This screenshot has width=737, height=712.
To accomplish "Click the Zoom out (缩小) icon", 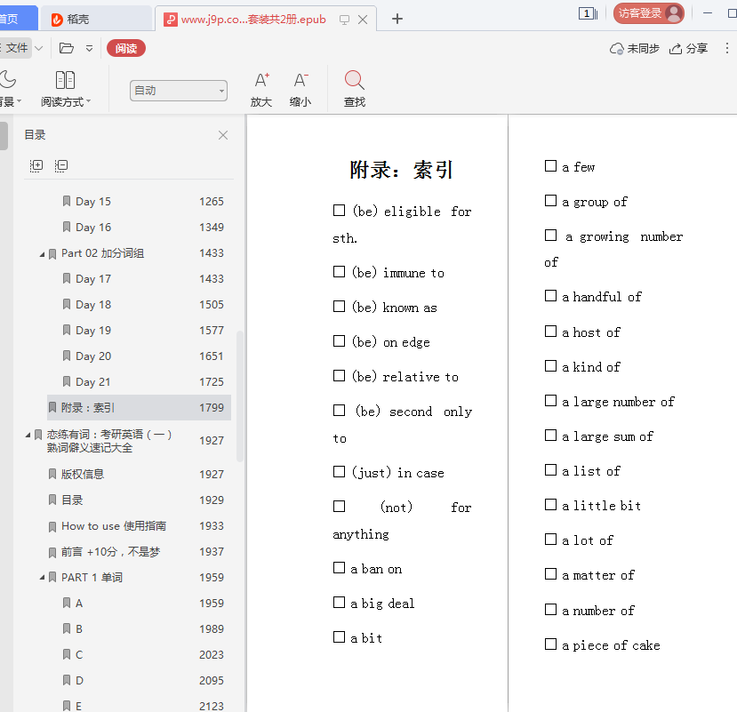I will 300,81.
